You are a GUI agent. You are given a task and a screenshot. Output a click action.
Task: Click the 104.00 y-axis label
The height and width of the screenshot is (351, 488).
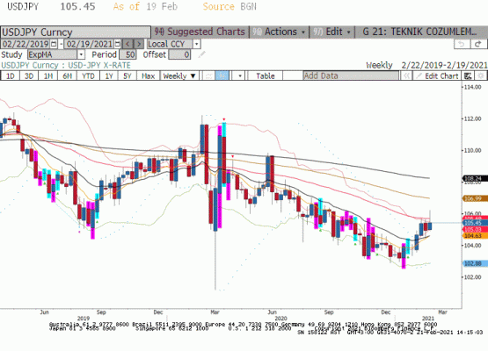click(x=472, y=246)
